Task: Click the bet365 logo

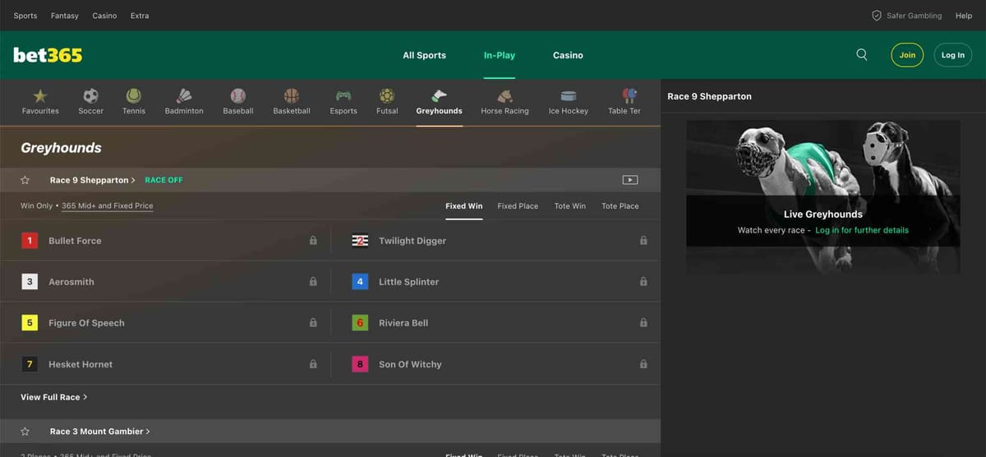Action: [x=48, y=55]
